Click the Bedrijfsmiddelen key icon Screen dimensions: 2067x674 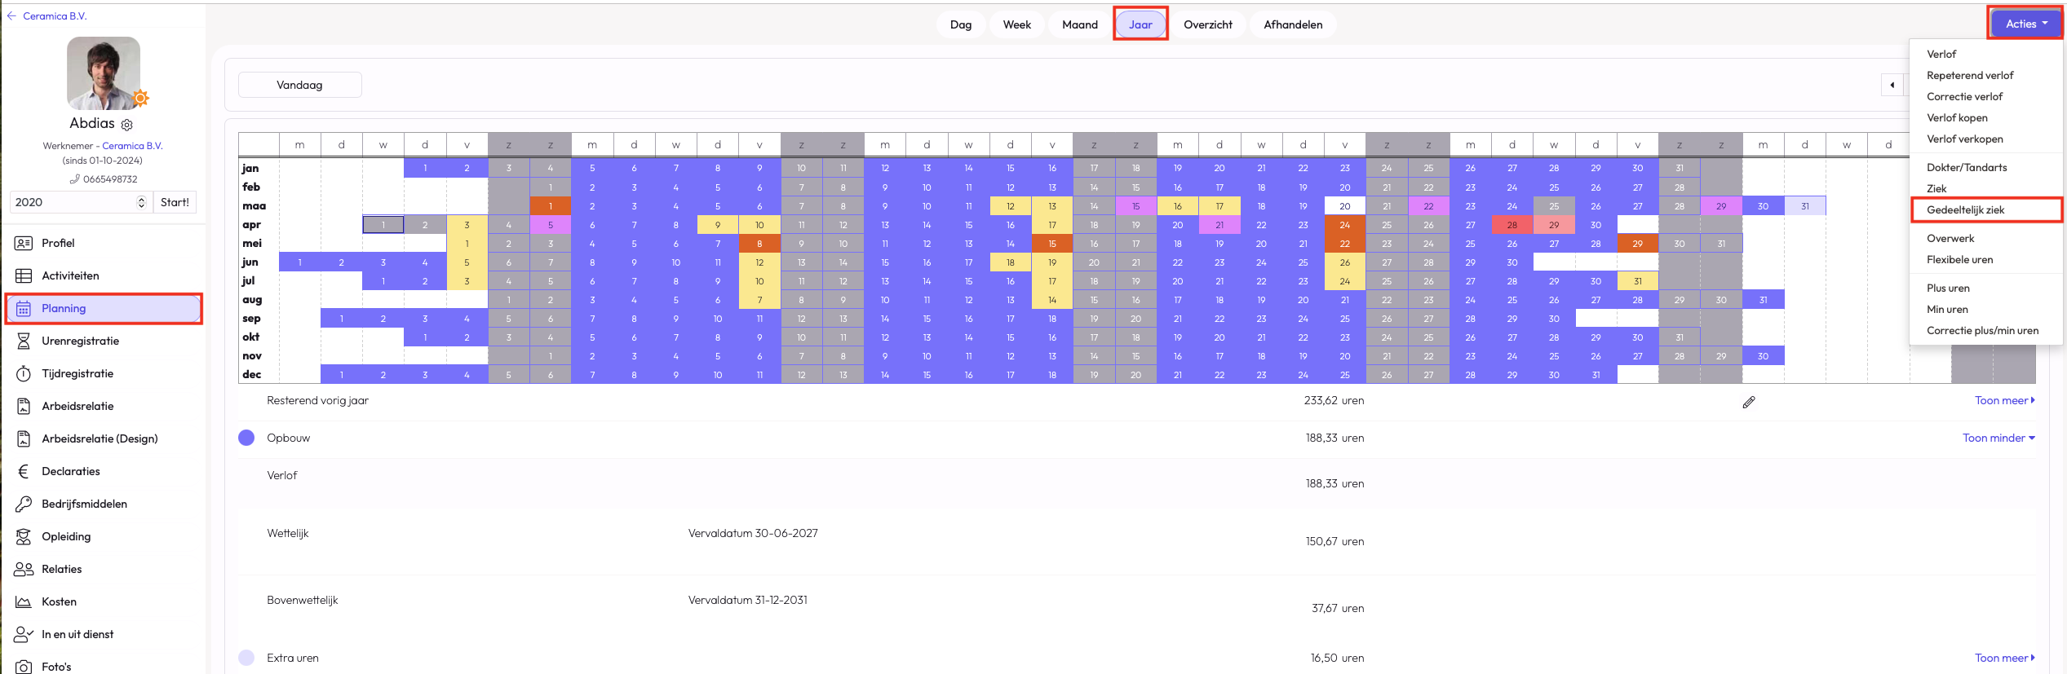(x=24, y=504)
